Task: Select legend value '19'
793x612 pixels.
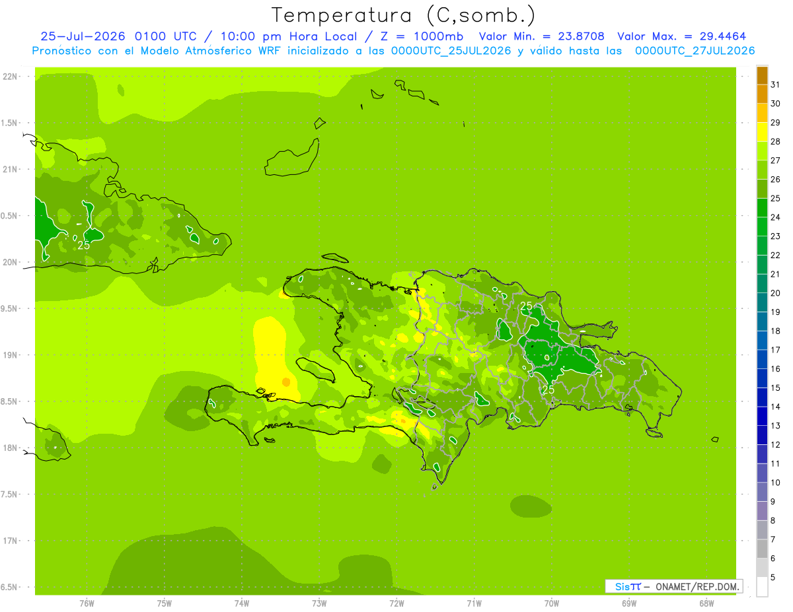Action: (776, 312)
